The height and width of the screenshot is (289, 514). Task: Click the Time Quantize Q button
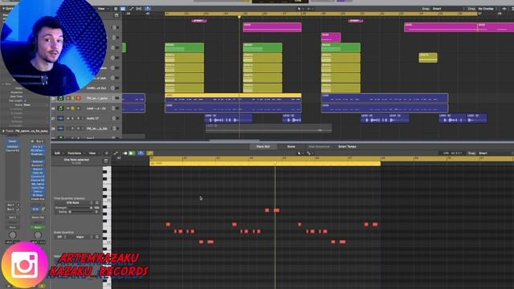[97, 203]
